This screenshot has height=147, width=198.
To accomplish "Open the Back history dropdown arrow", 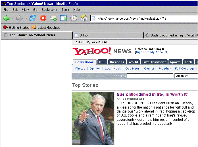I will [x=13, y=18].
